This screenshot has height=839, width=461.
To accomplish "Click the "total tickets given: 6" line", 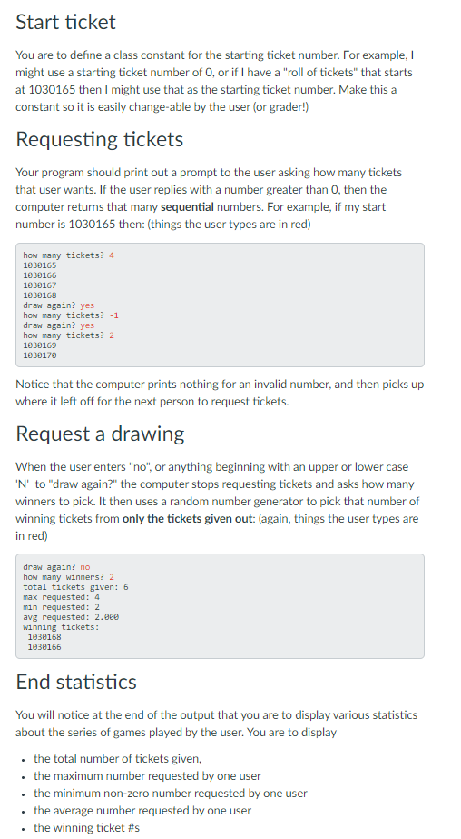I will click(x=75, y=587).
